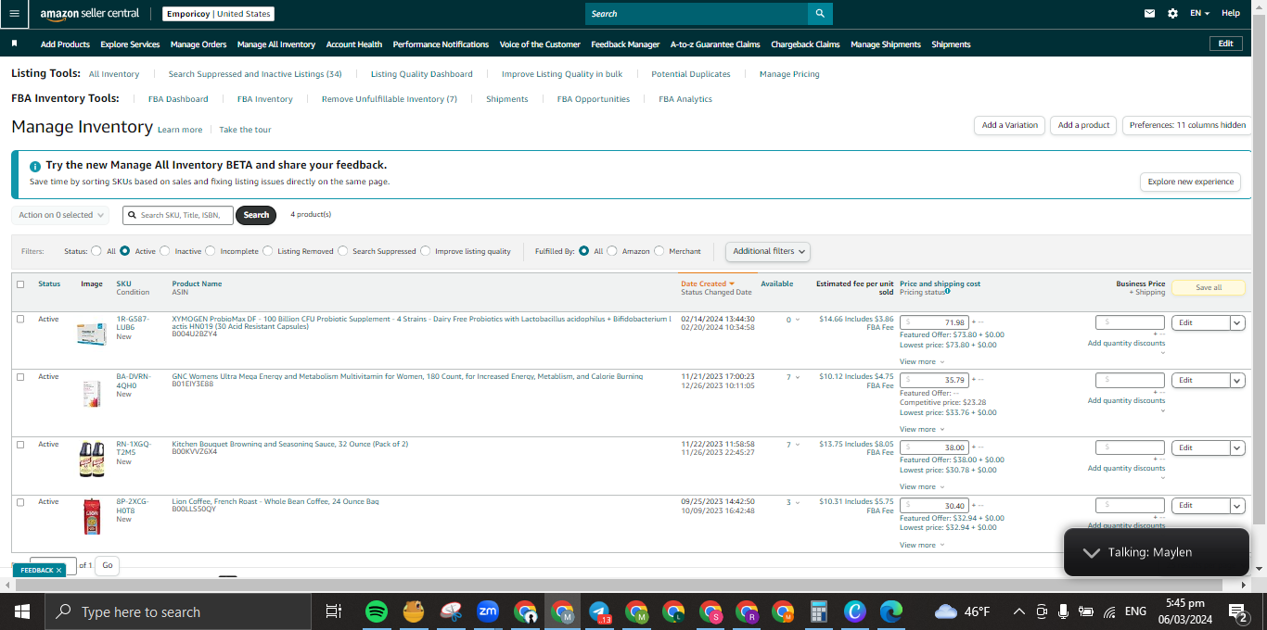Viewport: 1267px width, 630px height.
Task: Close the FEEDBACK tab with its X
Action: [58, 571]
